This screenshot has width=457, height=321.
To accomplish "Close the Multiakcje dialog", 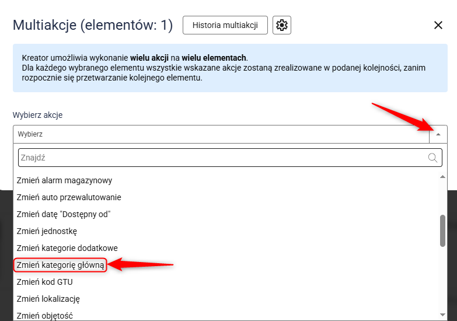I will tap(438, 25).
